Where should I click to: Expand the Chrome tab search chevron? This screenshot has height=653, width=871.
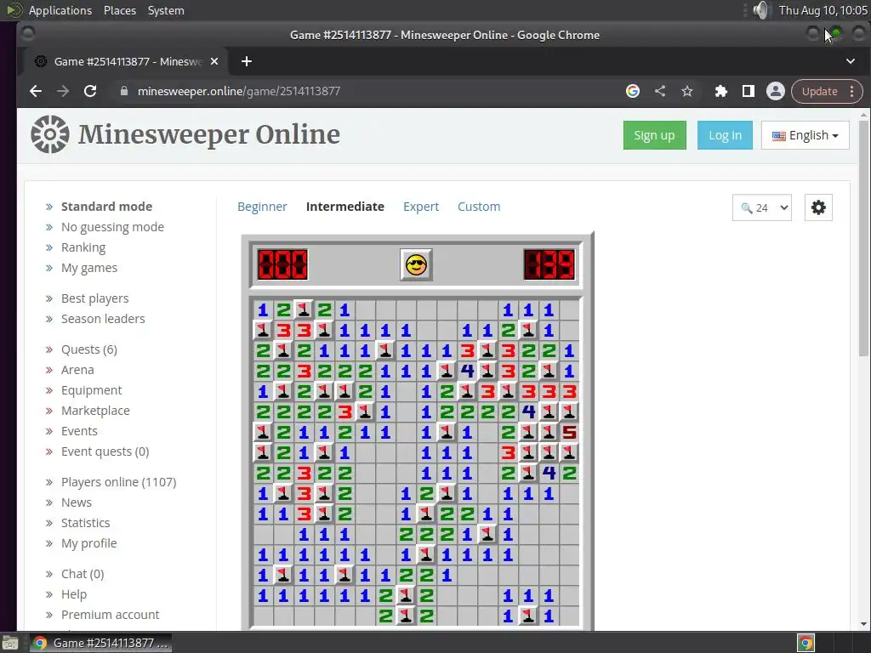[851, 61]
